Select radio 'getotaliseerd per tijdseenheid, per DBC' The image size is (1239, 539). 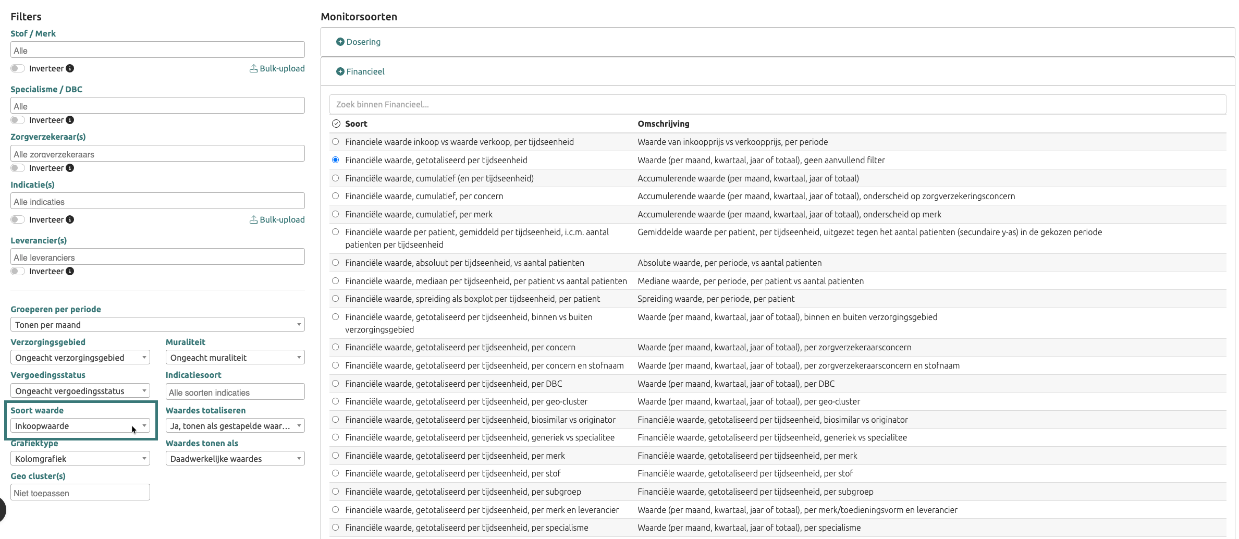pyautogui.click(x=336, y=384)
